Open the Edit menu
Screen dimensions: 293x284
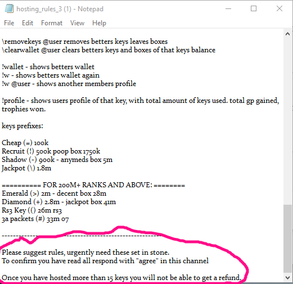click(28, 23)
